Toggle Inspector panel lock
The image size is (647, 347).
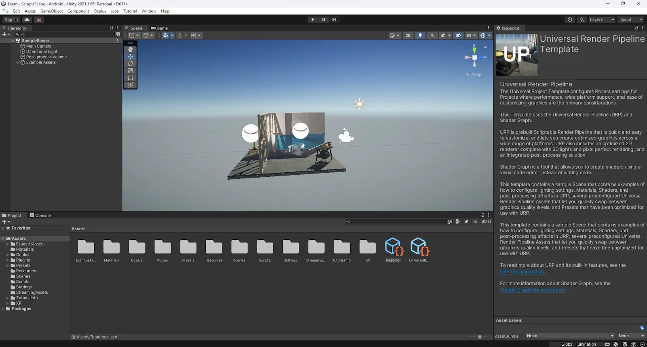[636, 28]
